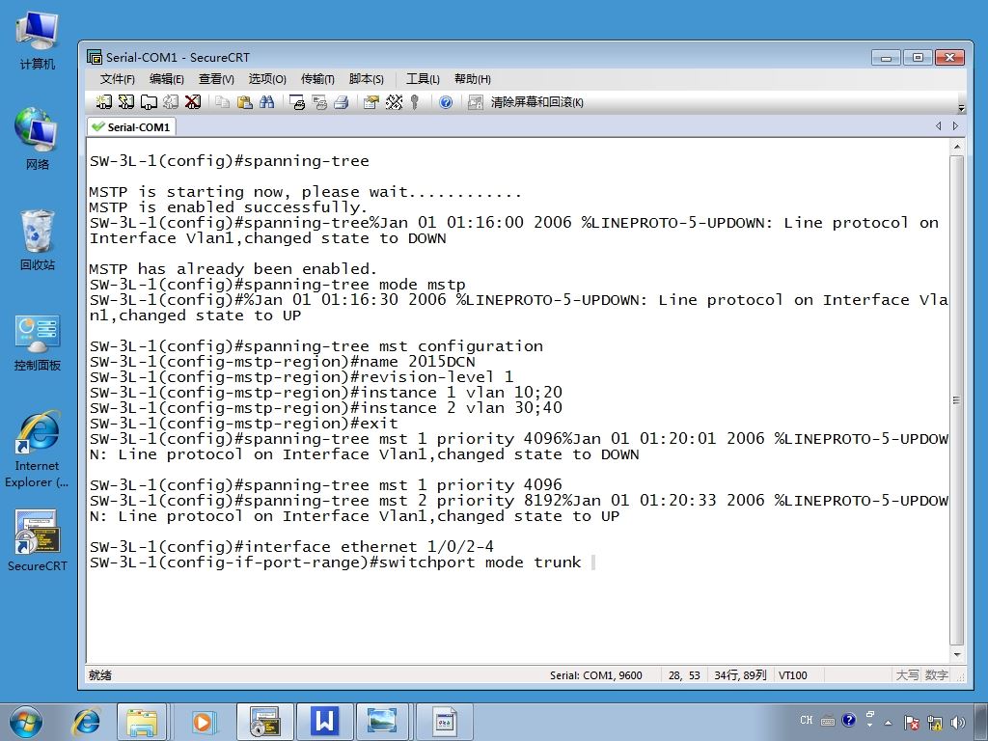Viewport: 988px width, 741px height.
Task: Click '就绪' status bar text
Action: (x=100, y=675)
